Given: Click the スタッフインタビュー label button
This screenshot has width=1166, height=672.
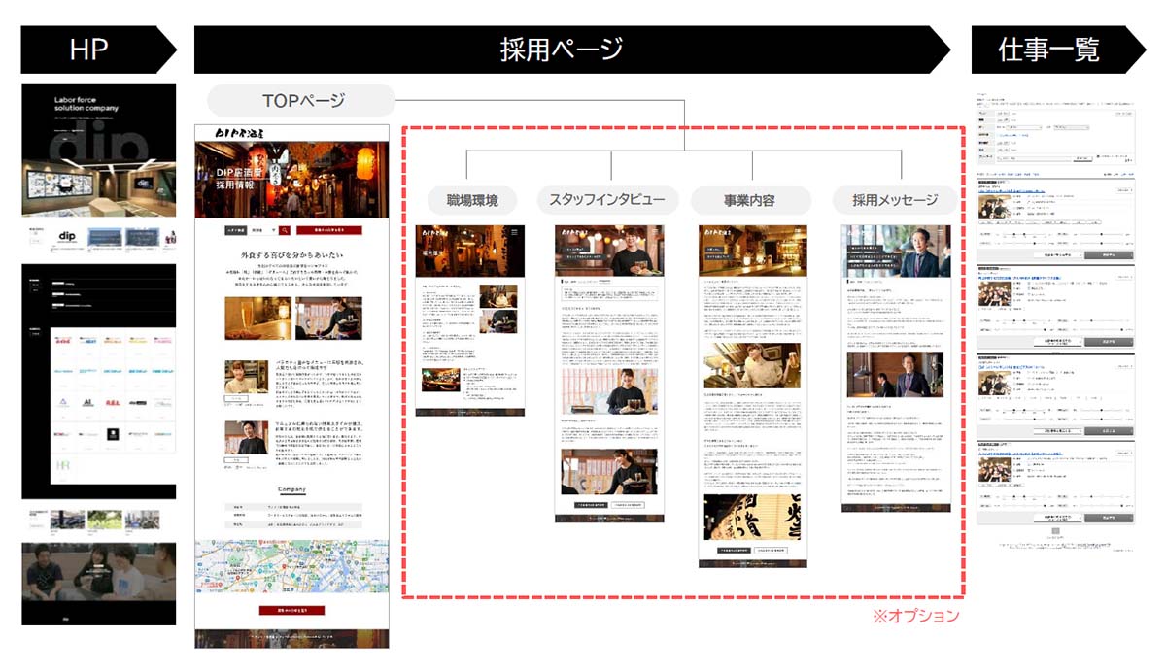Looking at the screenshot, I should [607, 200].
